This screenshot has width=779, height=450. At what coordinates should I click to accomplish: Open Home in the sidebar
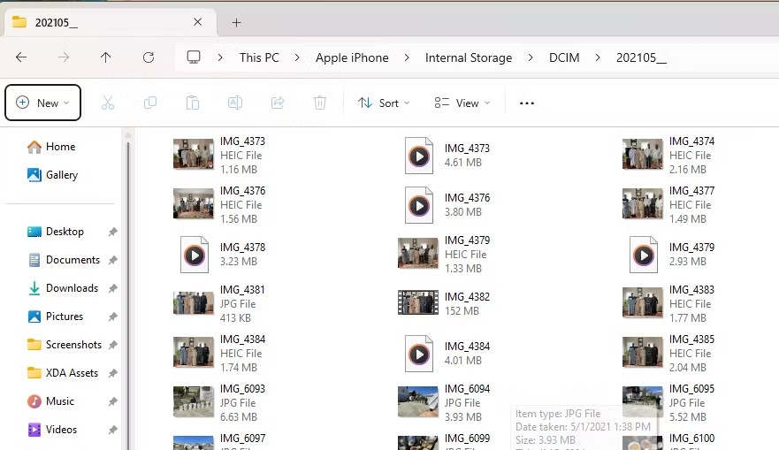52,147
